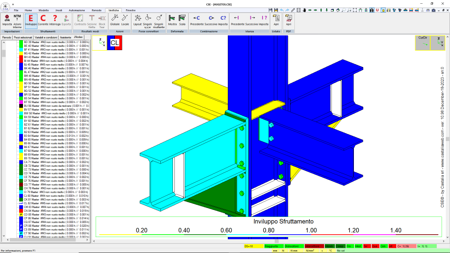Click the CurDir direction button

423,43
